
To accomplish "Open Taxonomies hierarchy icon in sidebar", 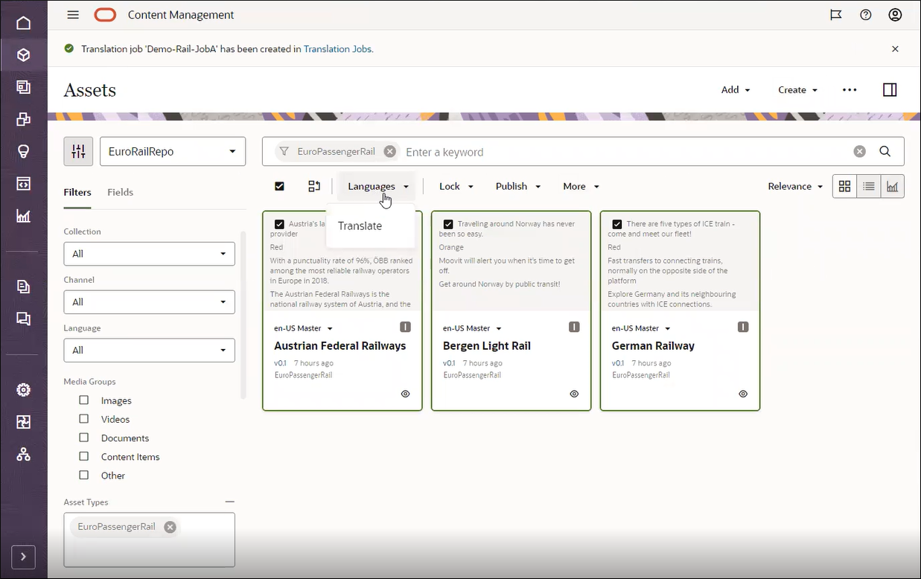I will tap(24, 454).
